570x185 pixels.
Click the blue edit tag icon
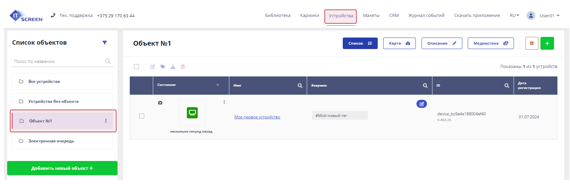(422, 104)
